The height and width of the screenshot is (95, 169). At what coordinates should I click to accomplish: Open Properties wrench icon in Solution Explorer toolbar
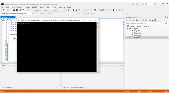pyautogui.click(x=153, y=20)
